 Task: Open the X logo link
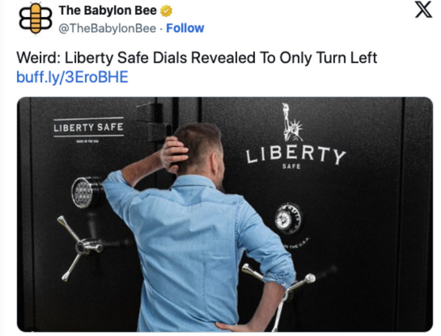click(424, 12)
